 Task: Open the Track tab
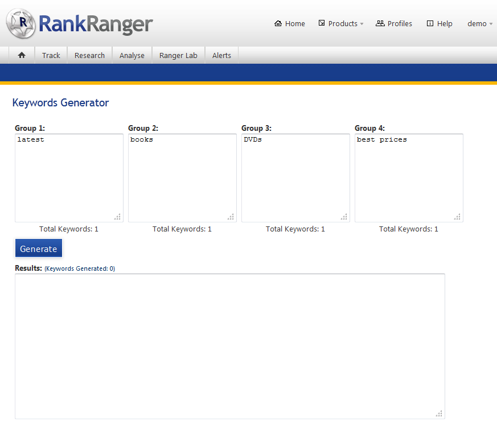click(51, 55)
